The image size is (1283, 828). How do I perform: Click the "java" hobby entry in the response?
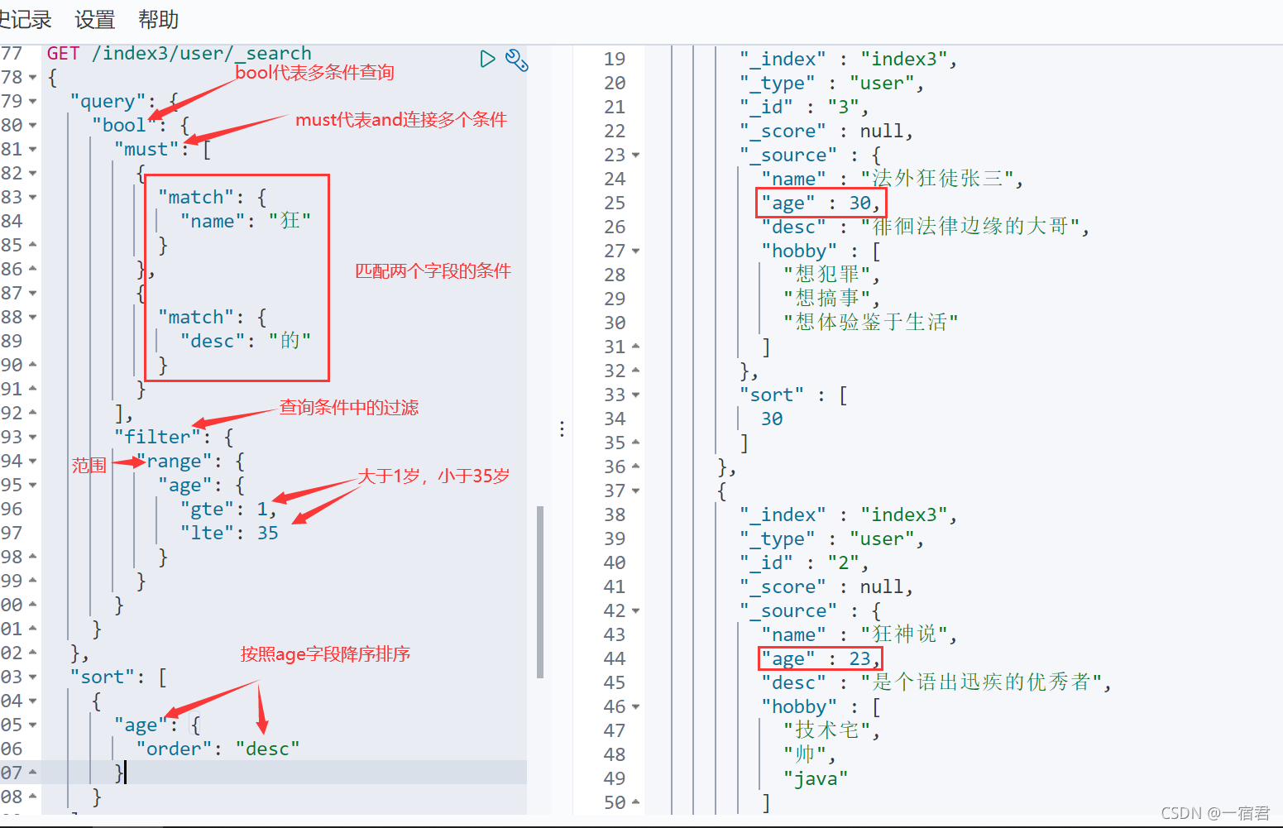[x=816, y=778]
